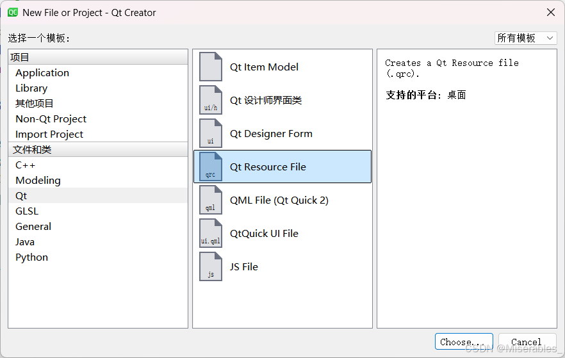Click the 项目 section header
This screenshot has height=358, width=565.
tap(98, 57)
